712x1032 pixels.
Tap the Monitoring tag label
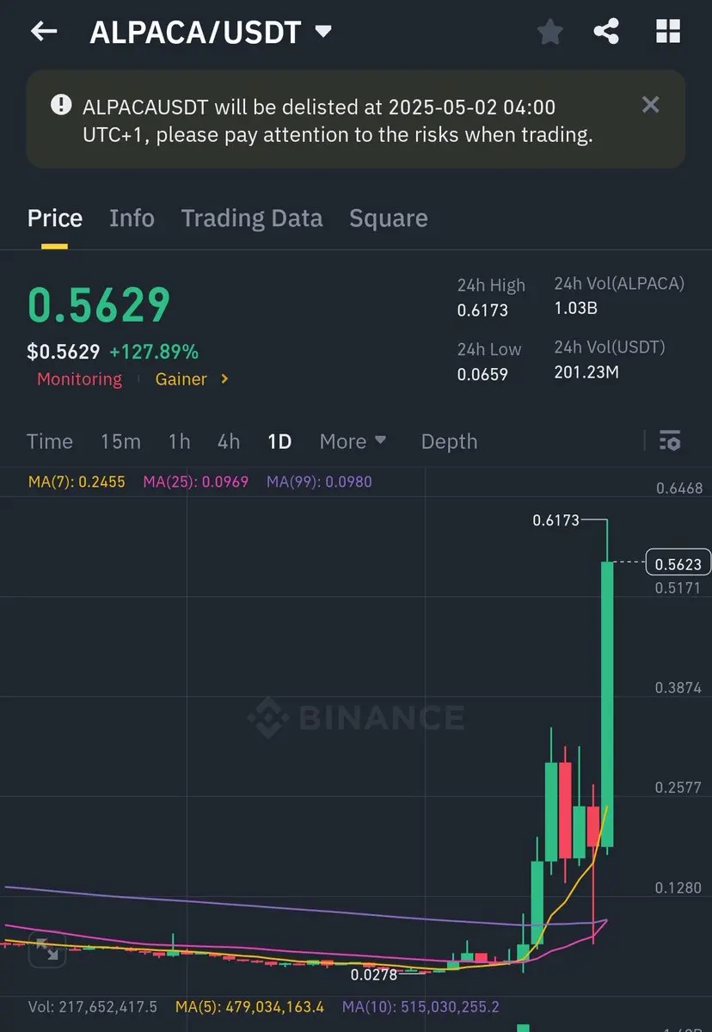point(79,378)
